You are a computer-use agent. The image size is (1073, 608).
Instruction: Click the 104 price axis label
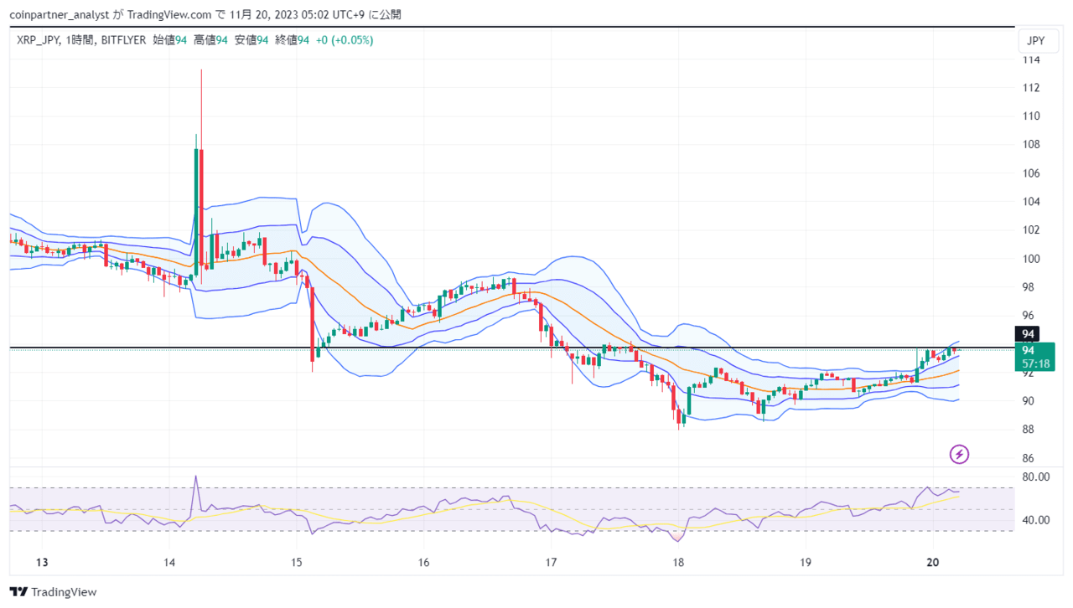[1030, 202]
